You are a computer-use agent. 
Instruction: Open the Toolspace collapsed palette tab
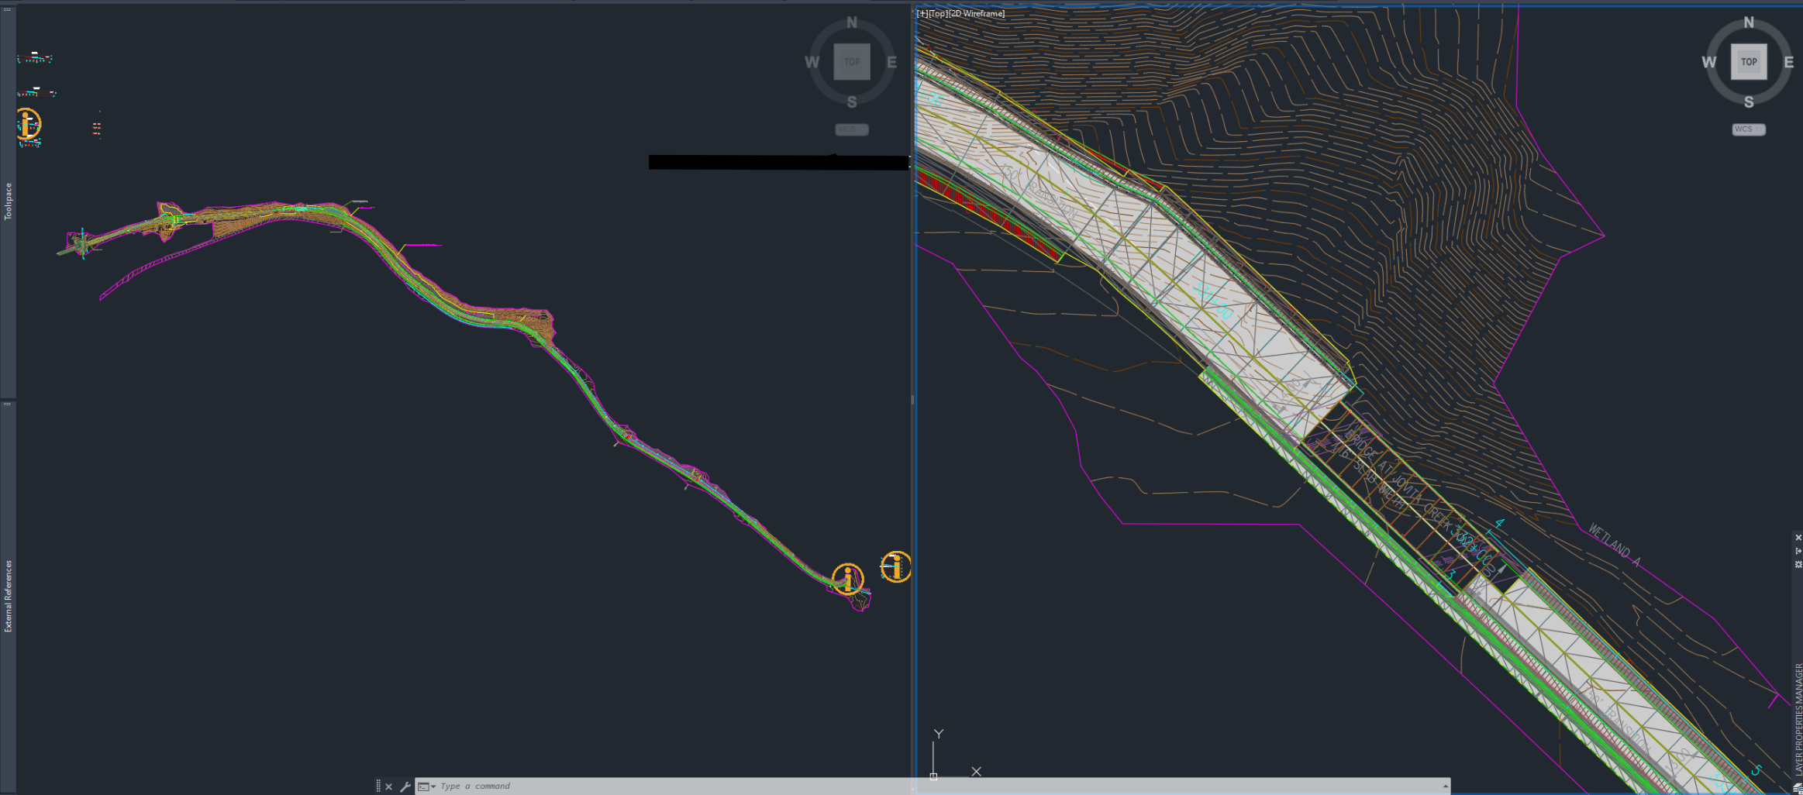click(8, 201)
